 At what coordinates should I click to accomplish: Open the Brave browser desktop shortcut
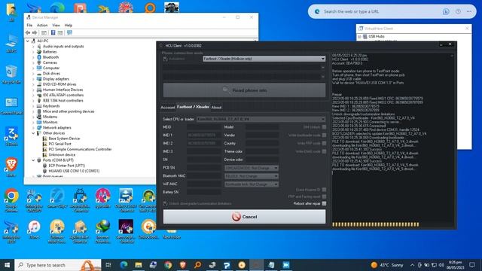tap(11, 167)
